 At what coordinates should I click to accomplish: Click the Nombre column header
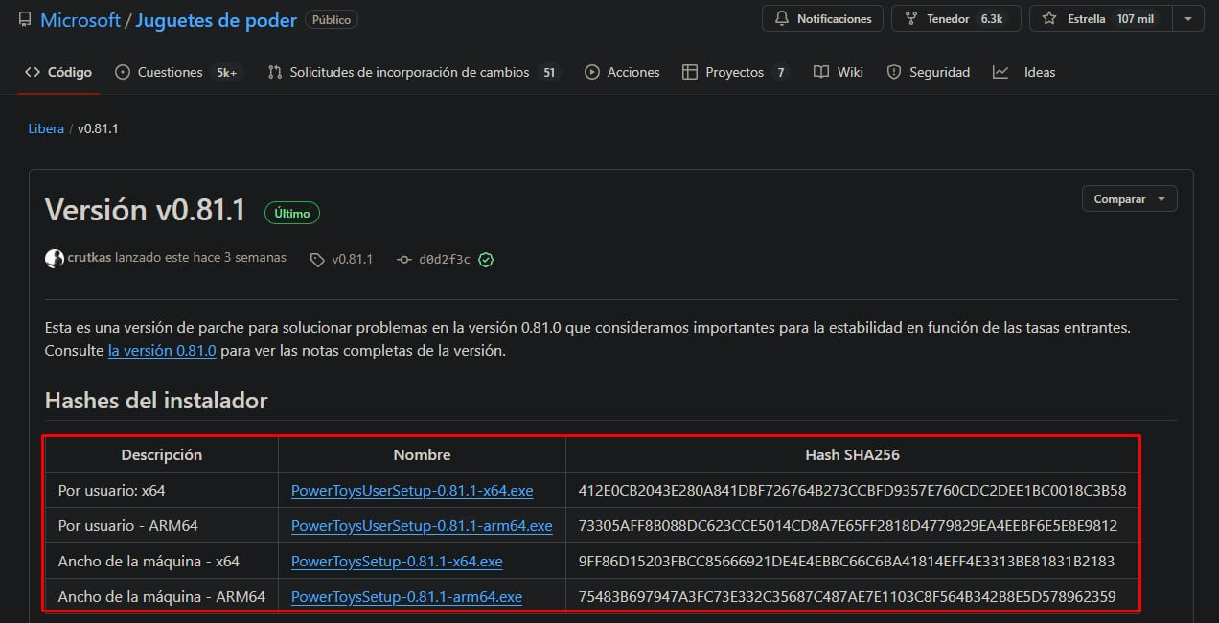422,454
